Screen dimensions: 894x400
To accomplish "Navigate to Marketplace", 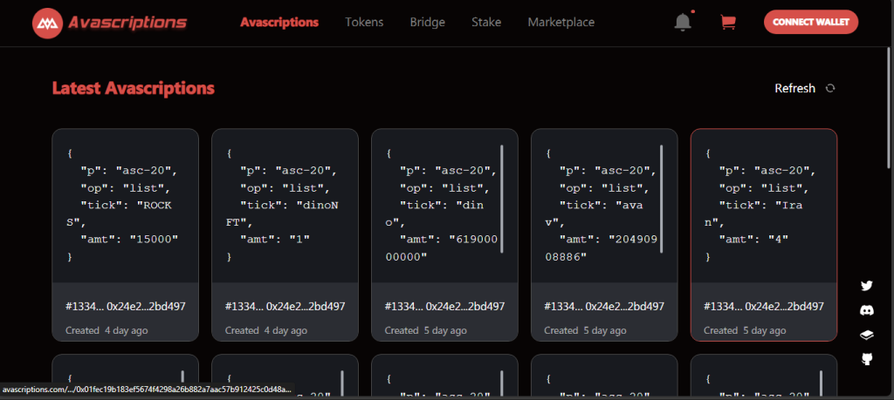I will point(560,23).
